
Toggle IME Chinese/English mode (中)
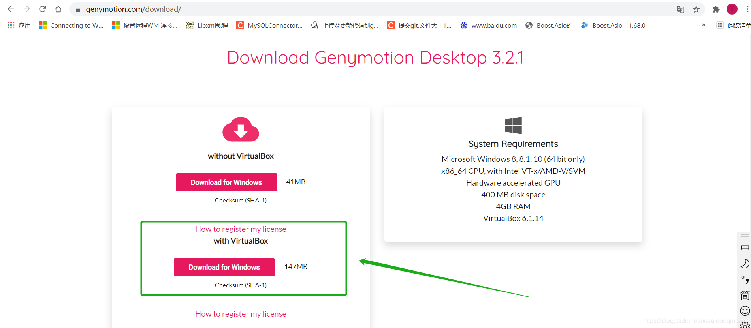[745, 248]
